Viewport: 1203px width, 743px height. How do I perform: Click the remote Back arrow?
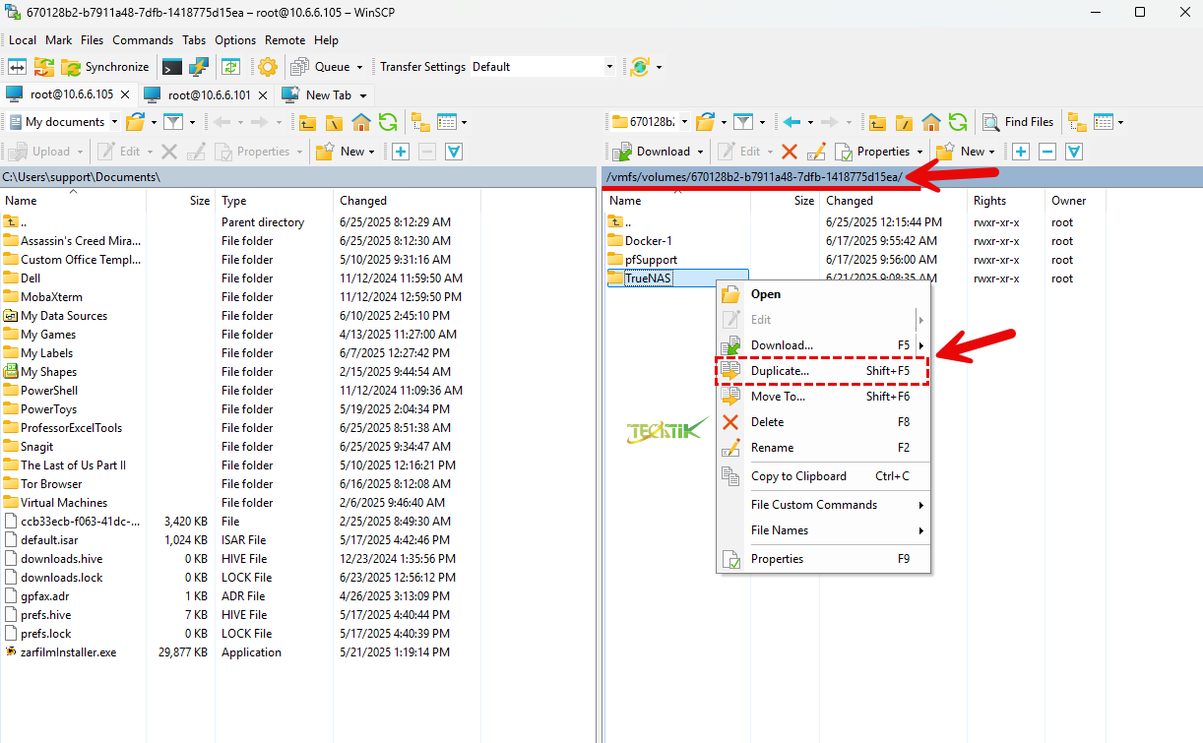click(791, 122)
